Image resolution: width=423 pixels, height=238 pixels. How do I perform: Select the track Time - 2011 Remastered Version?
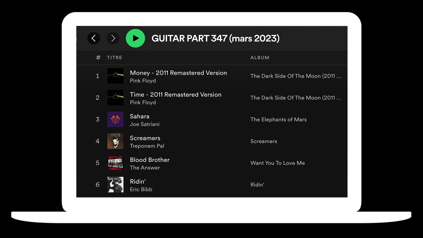176,94
